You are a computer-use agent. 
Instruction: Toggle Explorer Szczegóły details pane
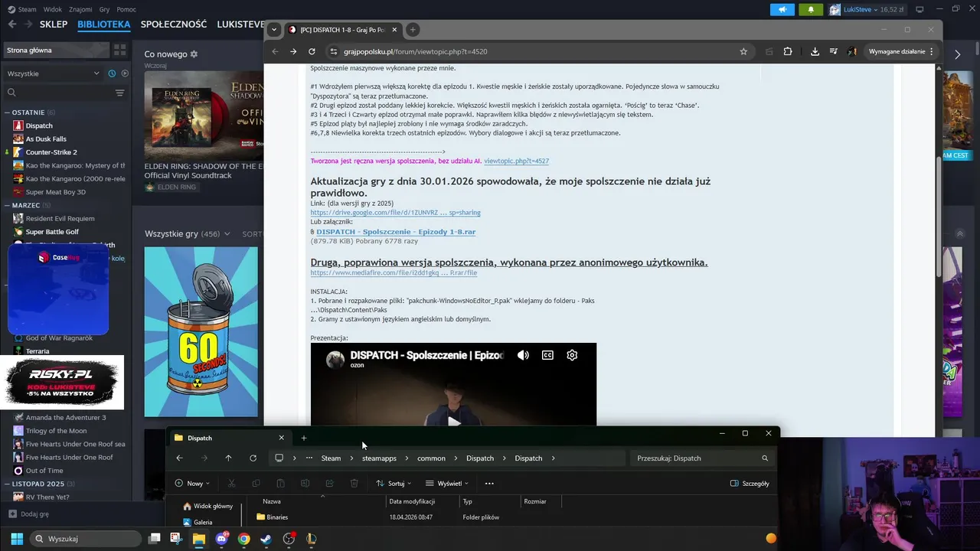(x=750, y=483)
